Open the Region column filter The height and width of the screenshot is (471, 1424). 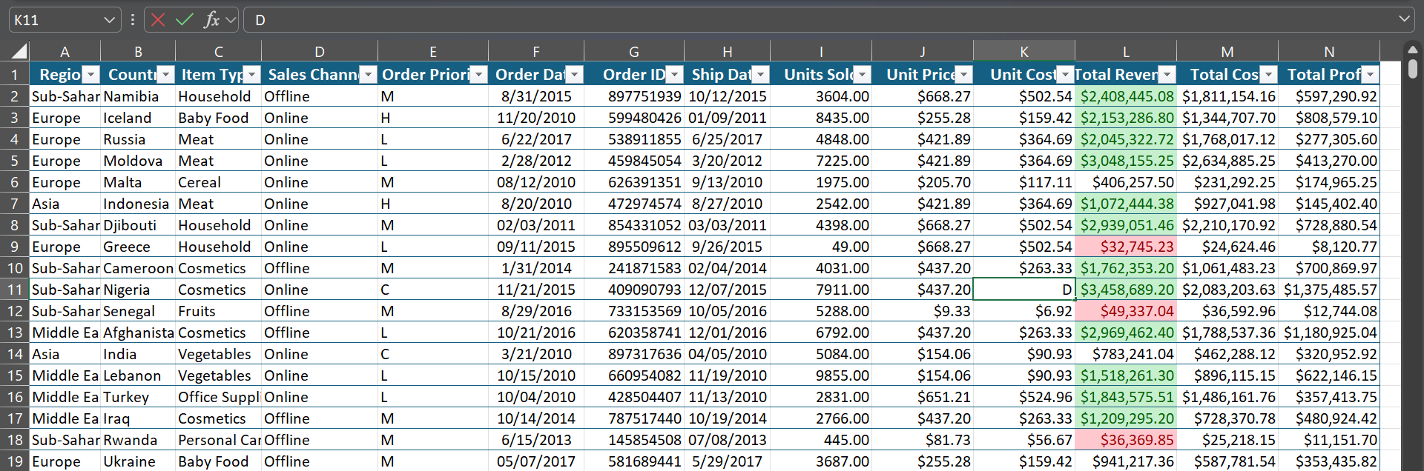(90, 75)
